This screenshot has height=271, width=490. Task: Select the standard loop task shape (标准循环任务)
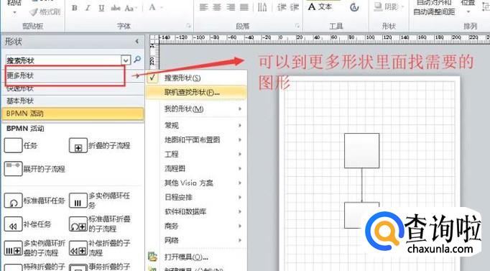click(34, 201)
